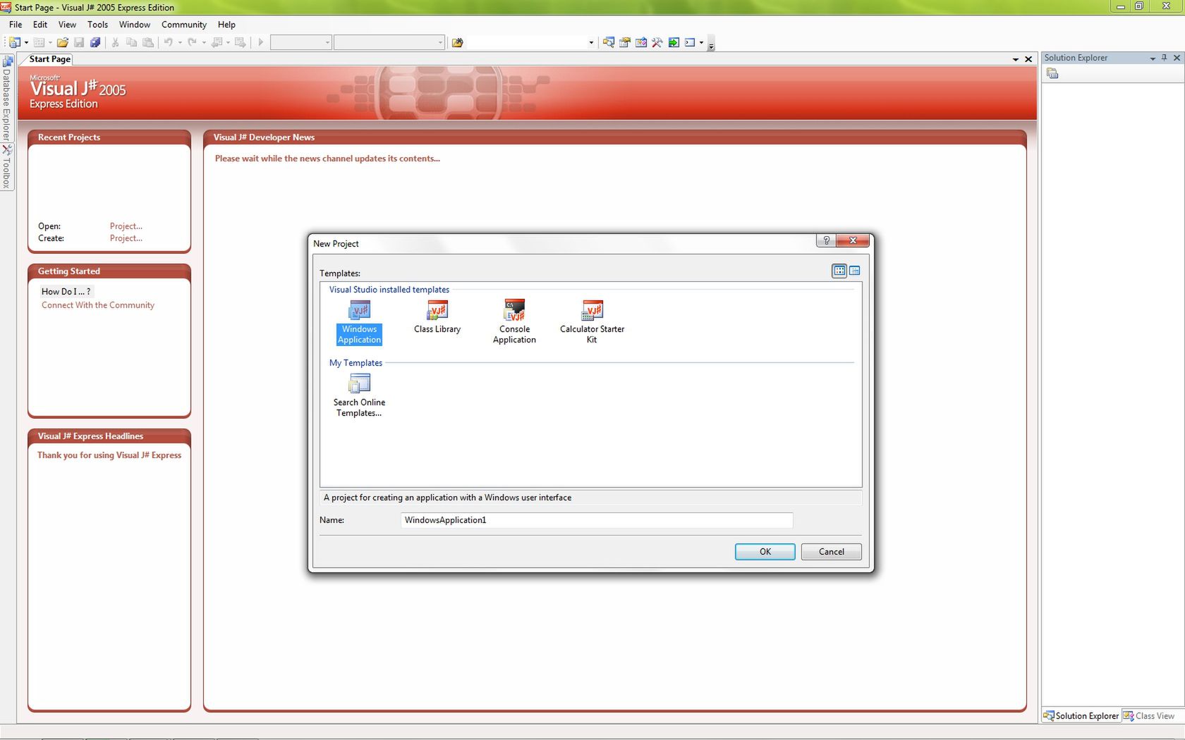
Task: Open the Window menu
Action: [135, 25]
